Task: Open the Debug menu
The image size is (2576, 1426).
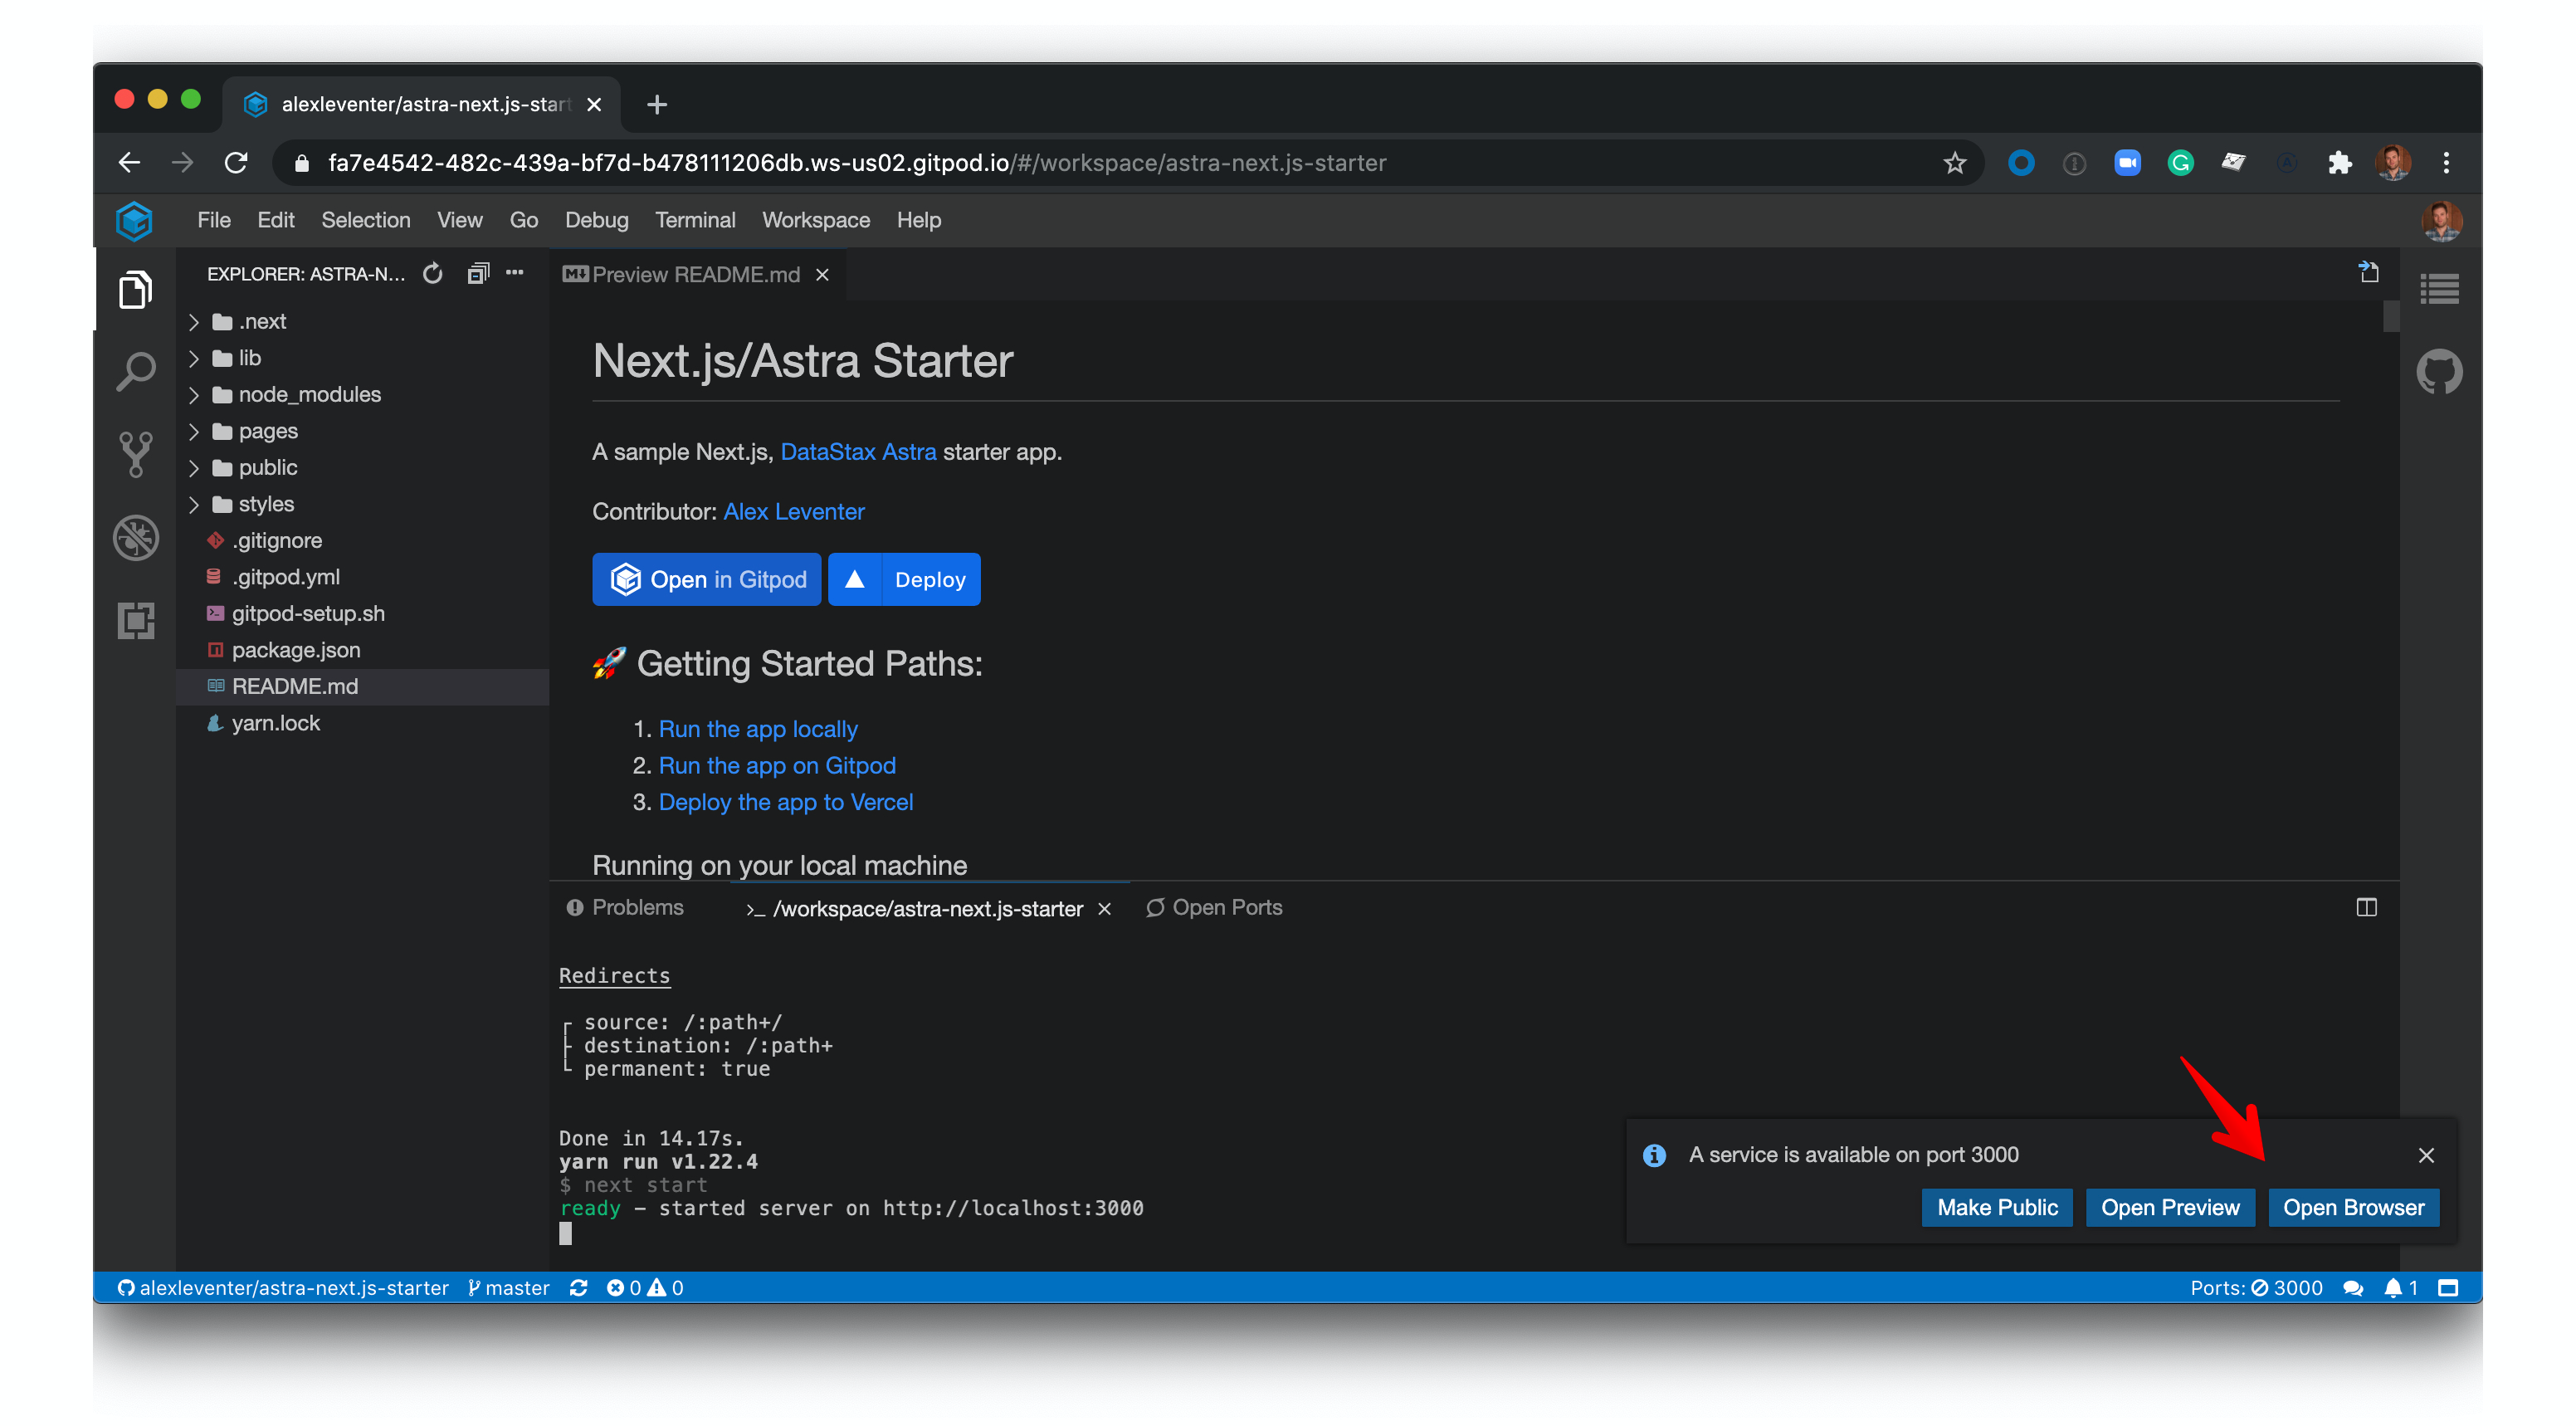Action: point(596,220)
